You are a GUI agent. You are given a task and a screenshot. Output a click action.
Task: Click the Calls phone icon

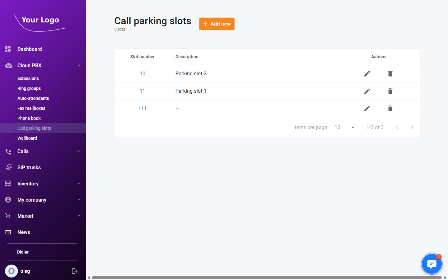pos(8,151)
